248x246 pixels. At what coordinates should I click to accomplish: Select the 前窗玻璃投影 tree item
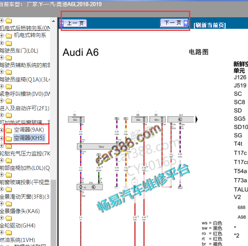pos(25,182)
